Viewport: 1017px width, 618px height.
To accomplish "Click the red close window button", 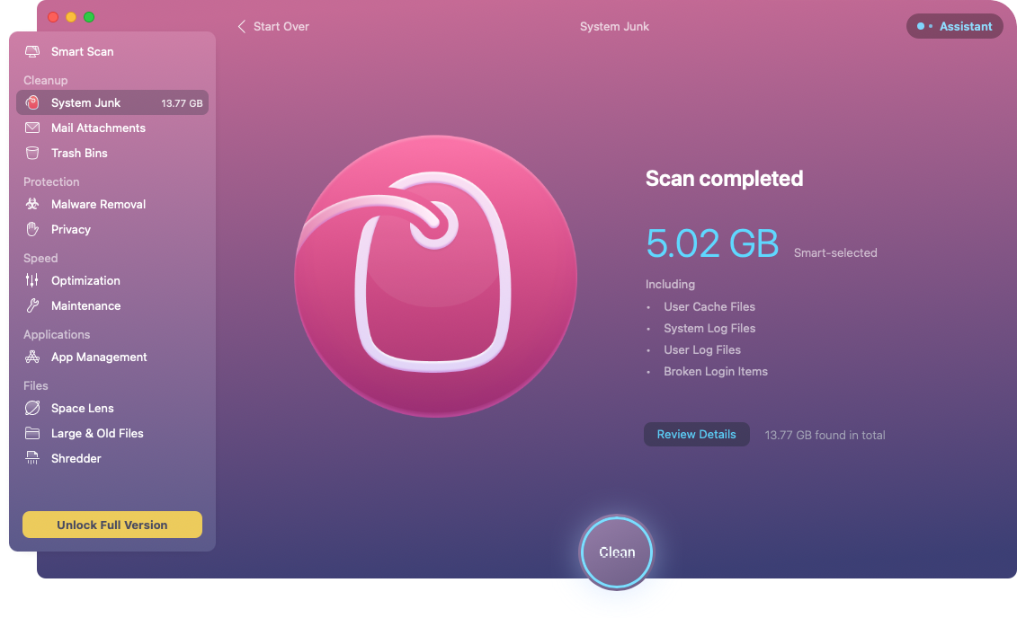I will 53,17.
